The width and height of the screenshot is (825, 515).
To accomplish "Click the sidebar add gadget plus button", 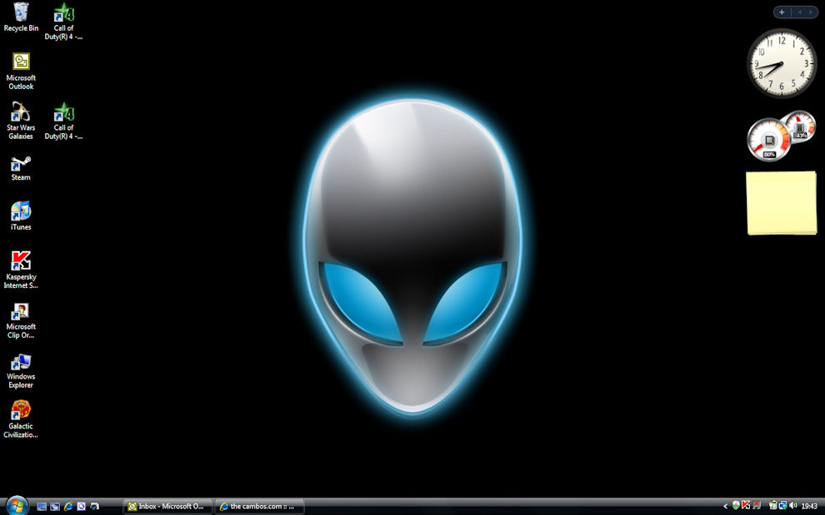I will (782, 12).
